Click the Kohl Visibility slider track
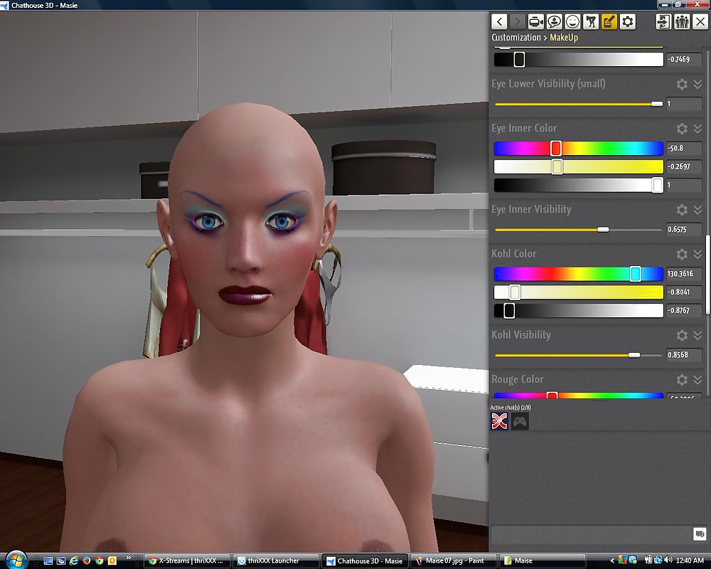The height and width of the screenshot is (569, 711). point(577,355)
